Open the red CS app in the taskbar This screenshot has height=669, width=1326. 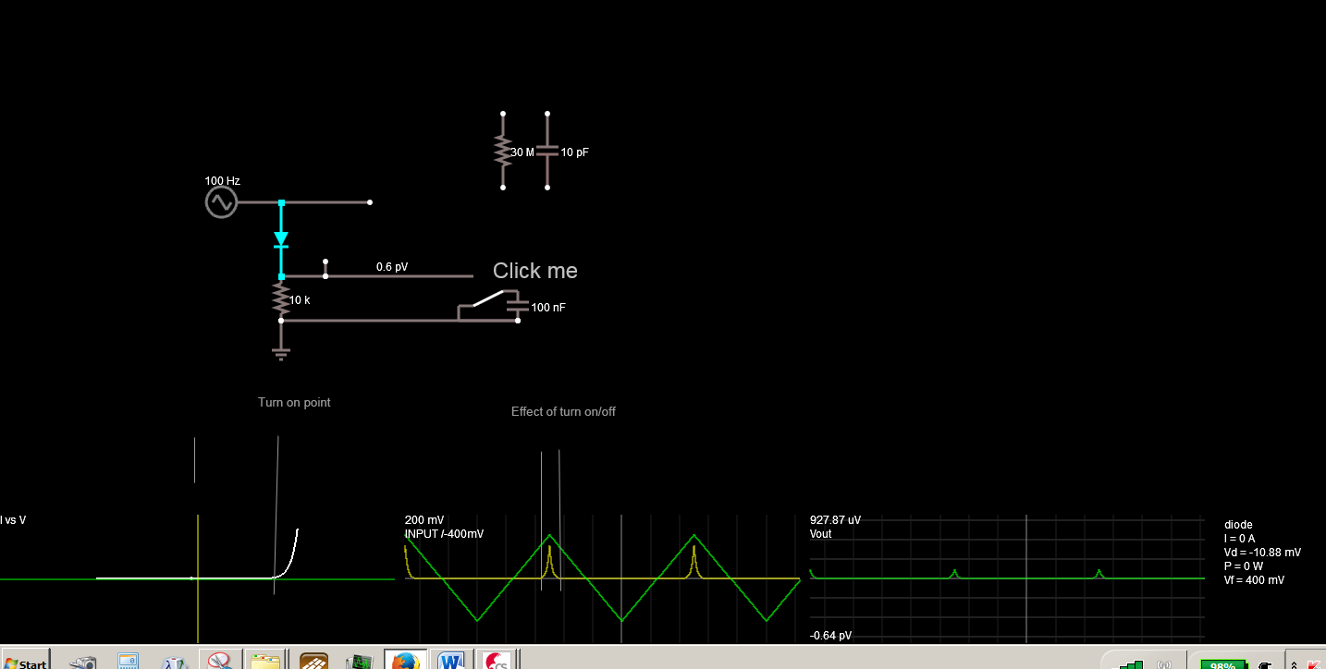497,660
